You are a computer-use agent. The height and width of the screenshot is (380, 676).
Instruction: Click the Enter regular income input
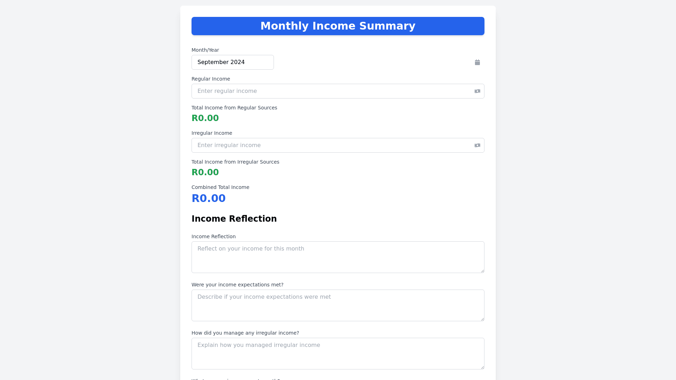tap(331, 91)
